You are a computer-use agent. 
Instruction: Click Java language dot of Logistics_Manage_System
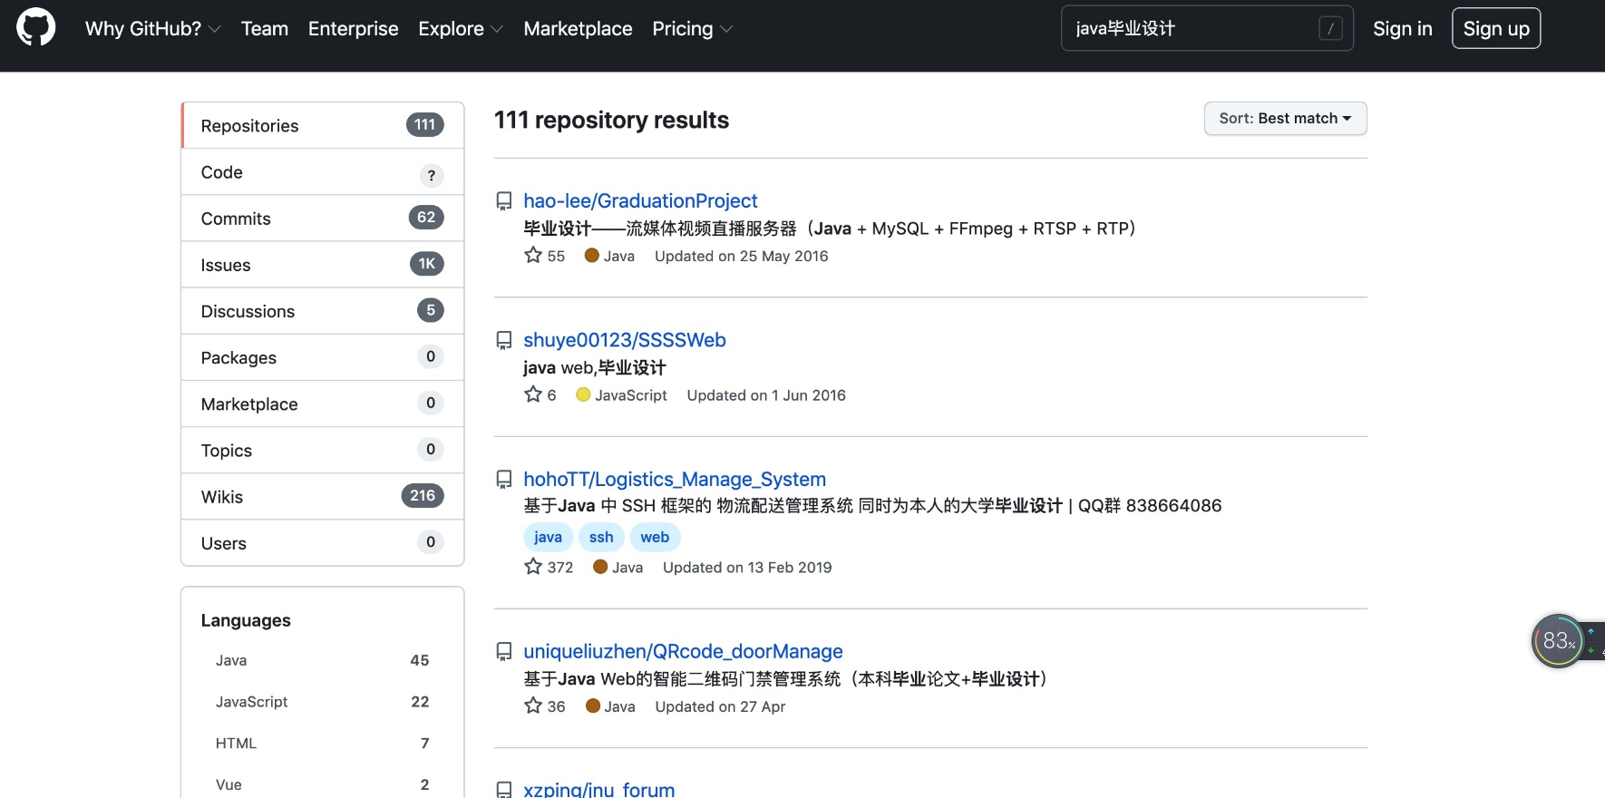600,567
